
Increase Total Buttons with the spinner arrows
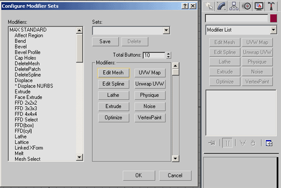[168, 54]
